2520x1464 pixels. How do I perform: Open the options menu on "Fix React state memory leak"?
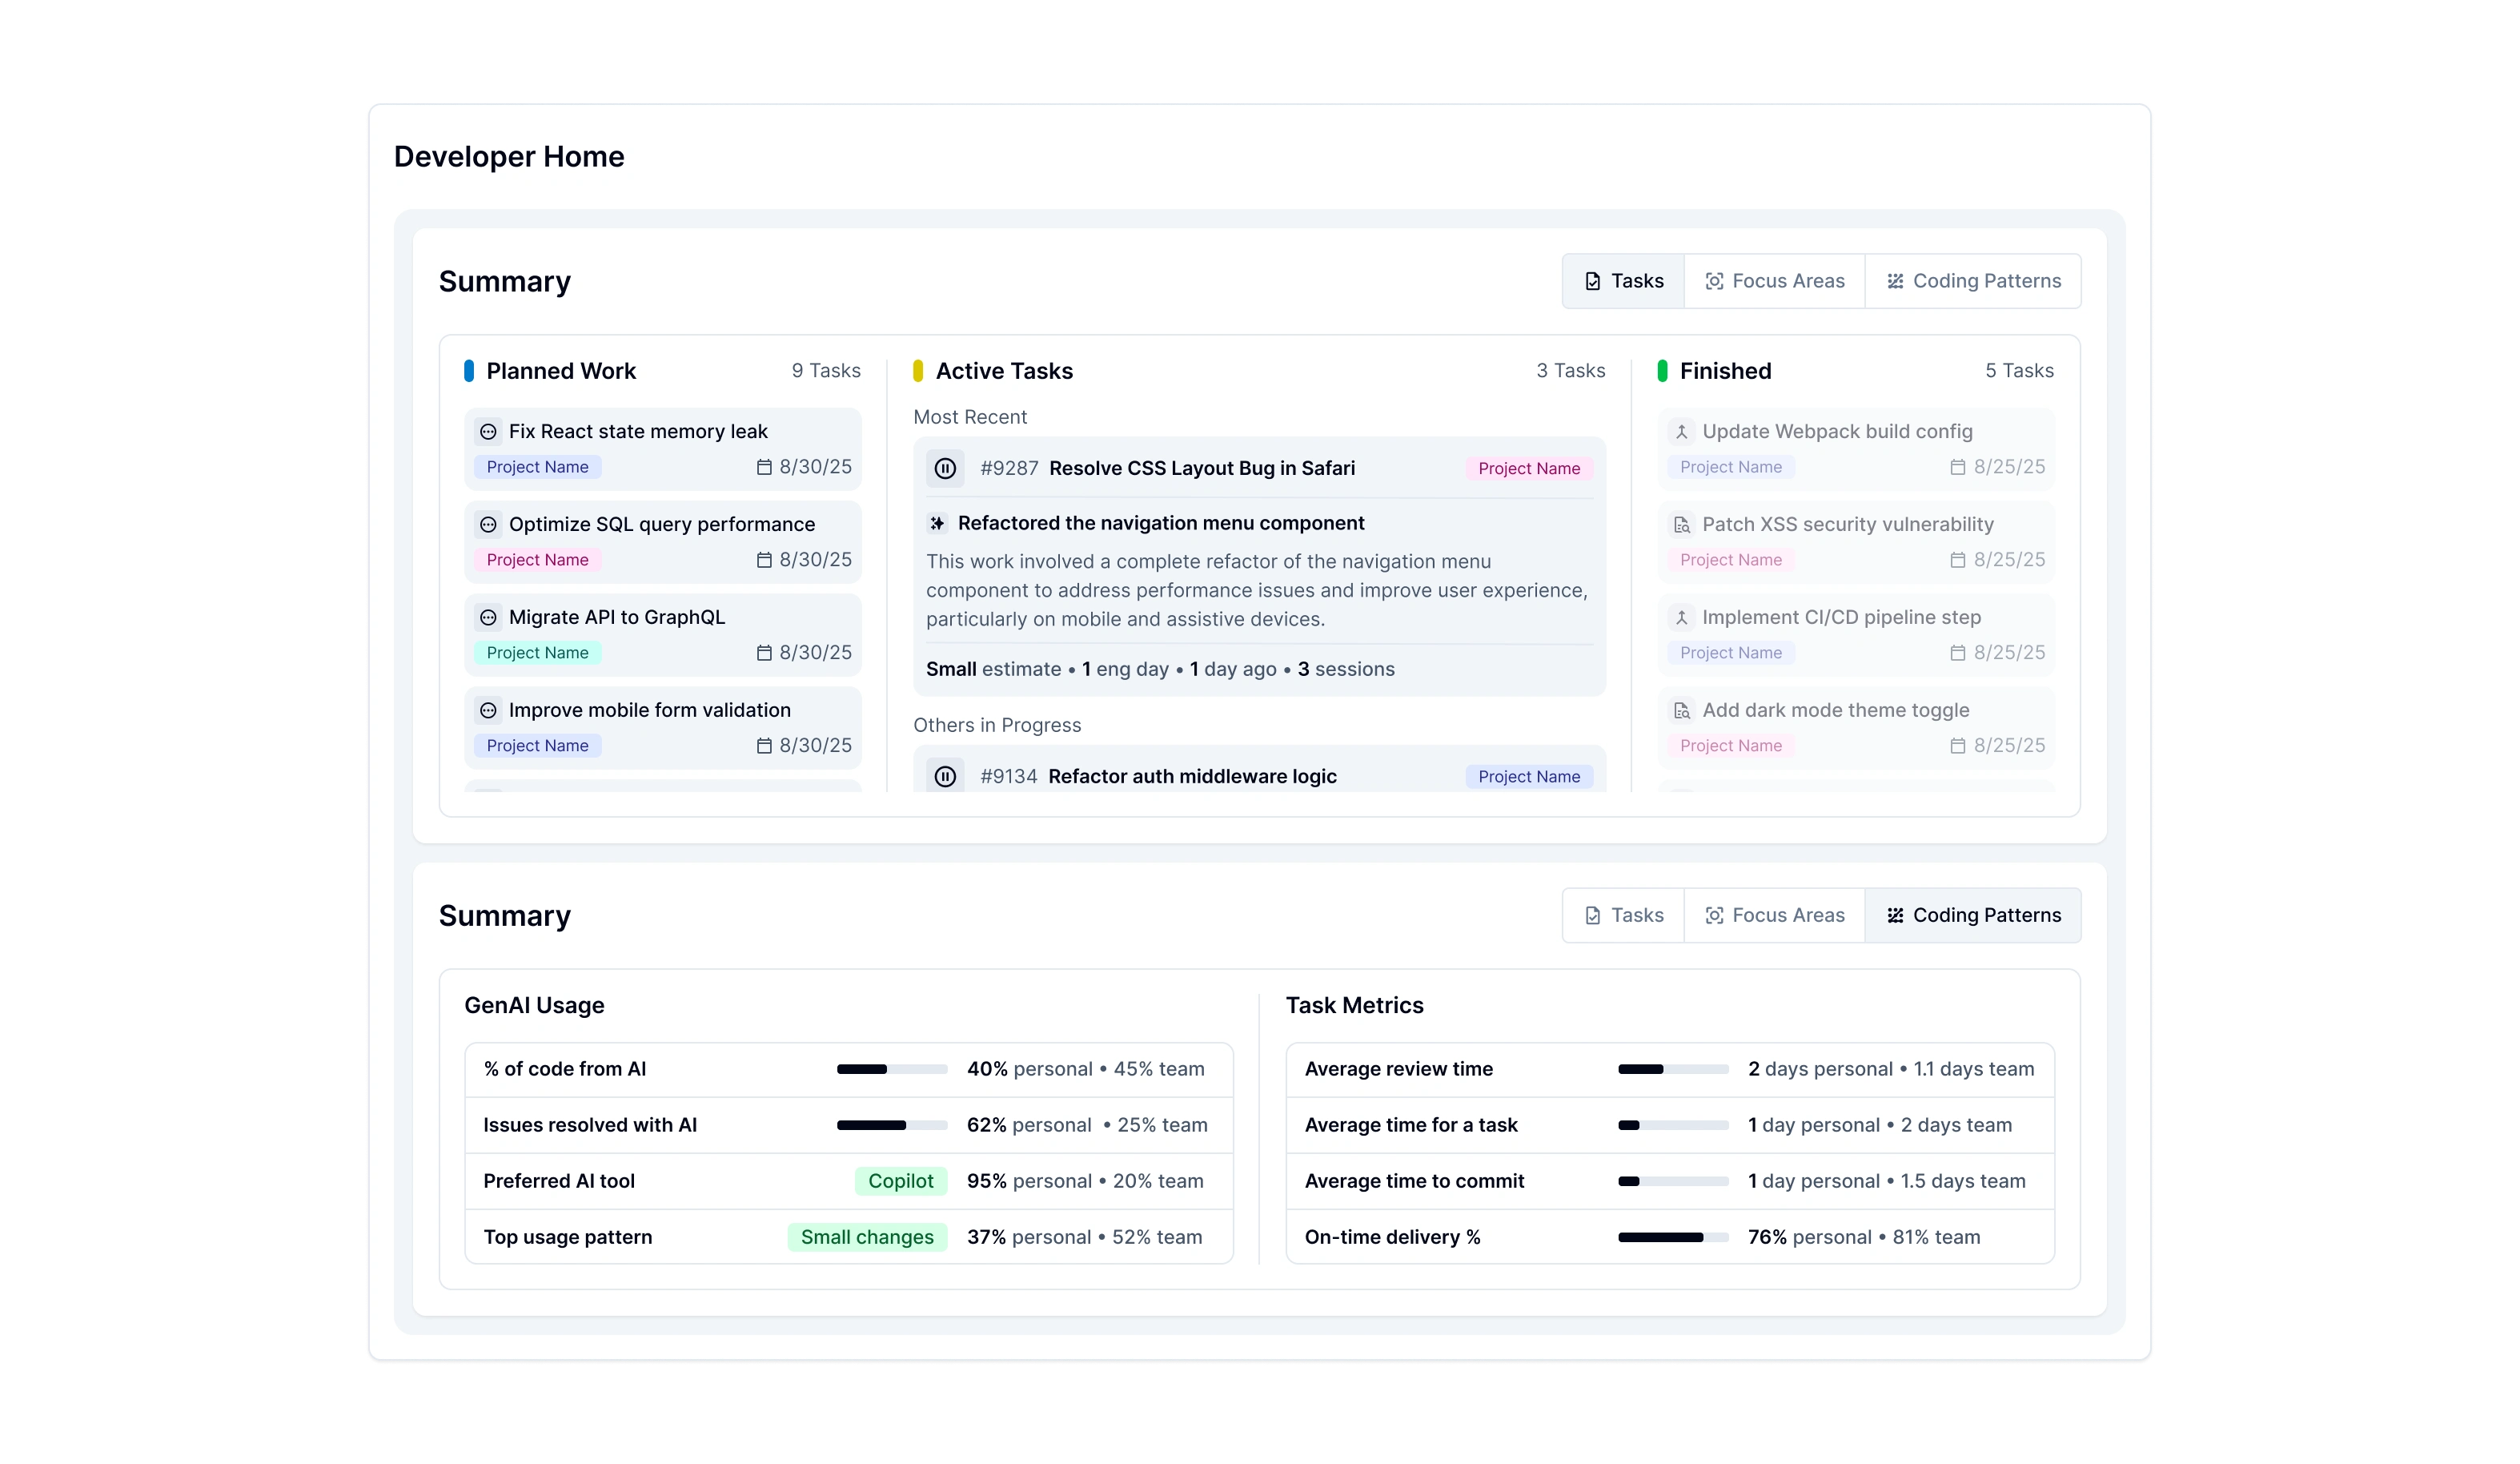click(488, 432)
